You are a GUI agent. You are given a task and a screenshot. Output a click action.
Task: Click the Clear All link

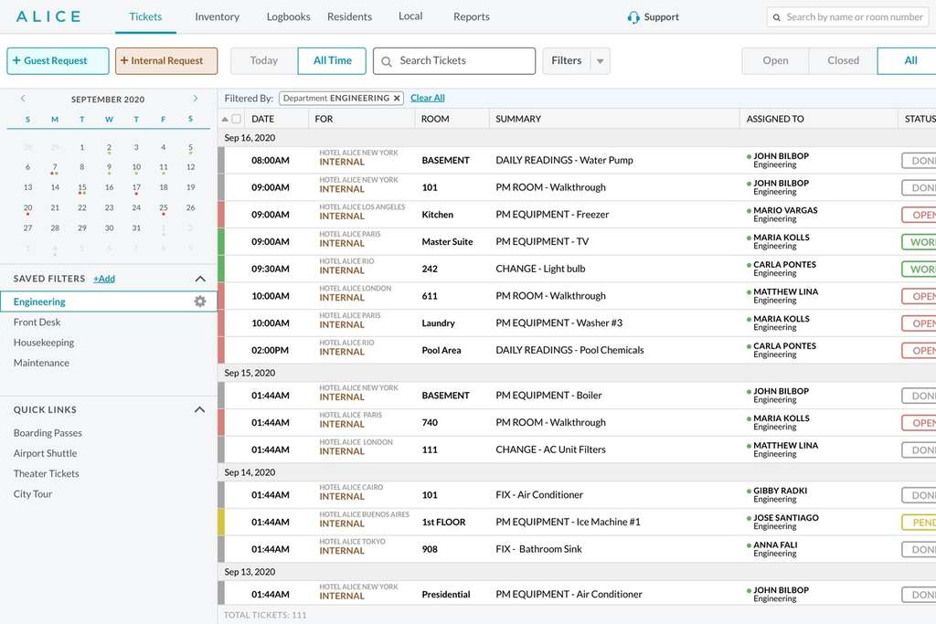coord(427,98)
